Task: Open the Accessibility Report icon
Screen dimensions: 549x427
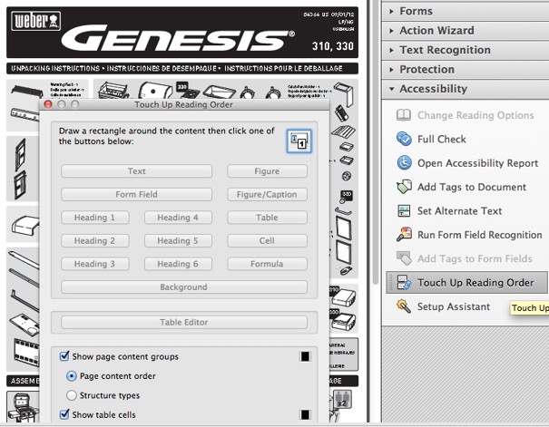Action: pyautogui.click(x=404, y=163)
